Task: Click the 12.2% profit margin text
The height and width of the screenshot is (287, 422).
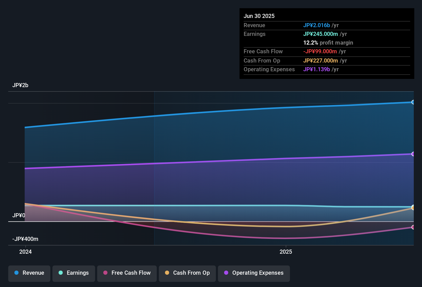Action: 328,43
